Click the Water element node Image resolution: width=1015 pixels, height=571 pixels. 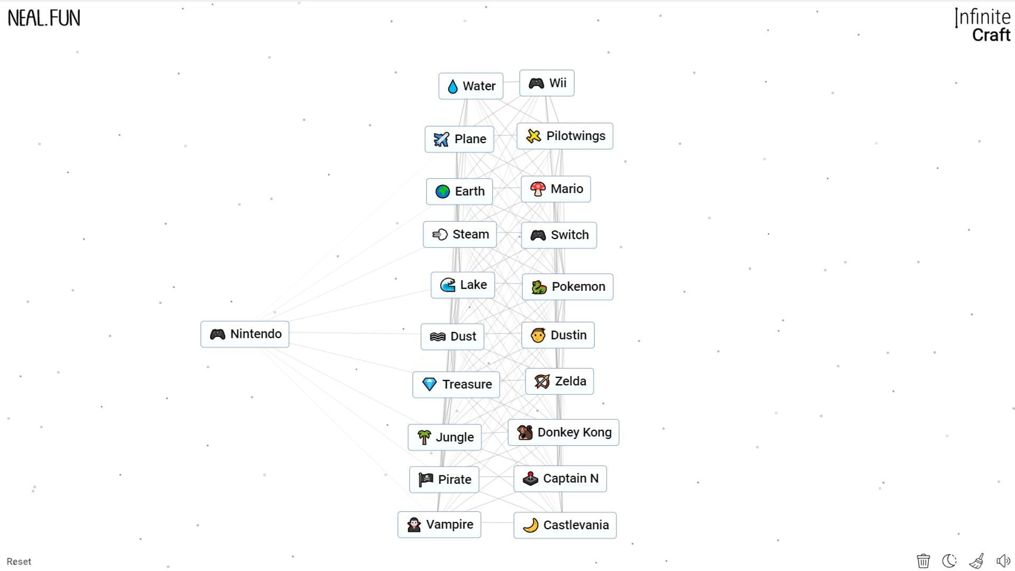coord(471,86)
